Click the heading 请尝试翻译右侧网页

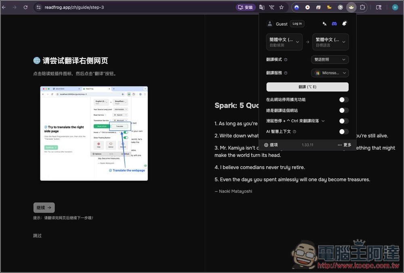tap(75, 61)
